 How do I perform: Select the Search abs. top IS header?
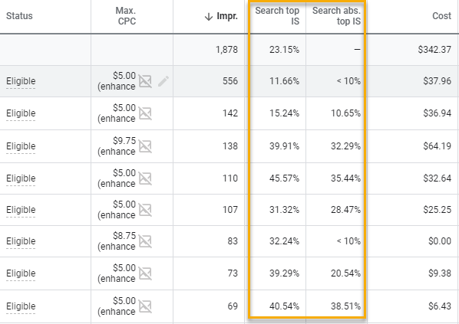coord(336,16)
